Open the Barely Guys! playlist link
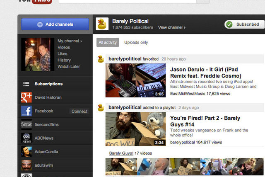 click(121, 153)
